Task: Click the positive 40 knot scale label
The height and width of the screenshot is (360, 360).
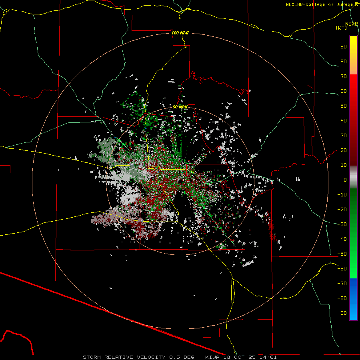Action: [344, 120]
